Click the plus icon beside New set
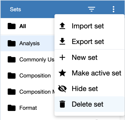This screenshot has height=120, width=125. [62, 57]
